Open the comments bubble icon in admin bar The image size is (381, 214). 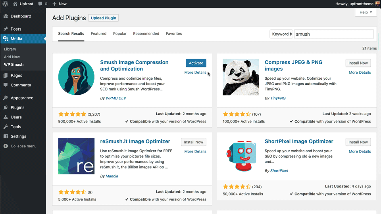41,4
